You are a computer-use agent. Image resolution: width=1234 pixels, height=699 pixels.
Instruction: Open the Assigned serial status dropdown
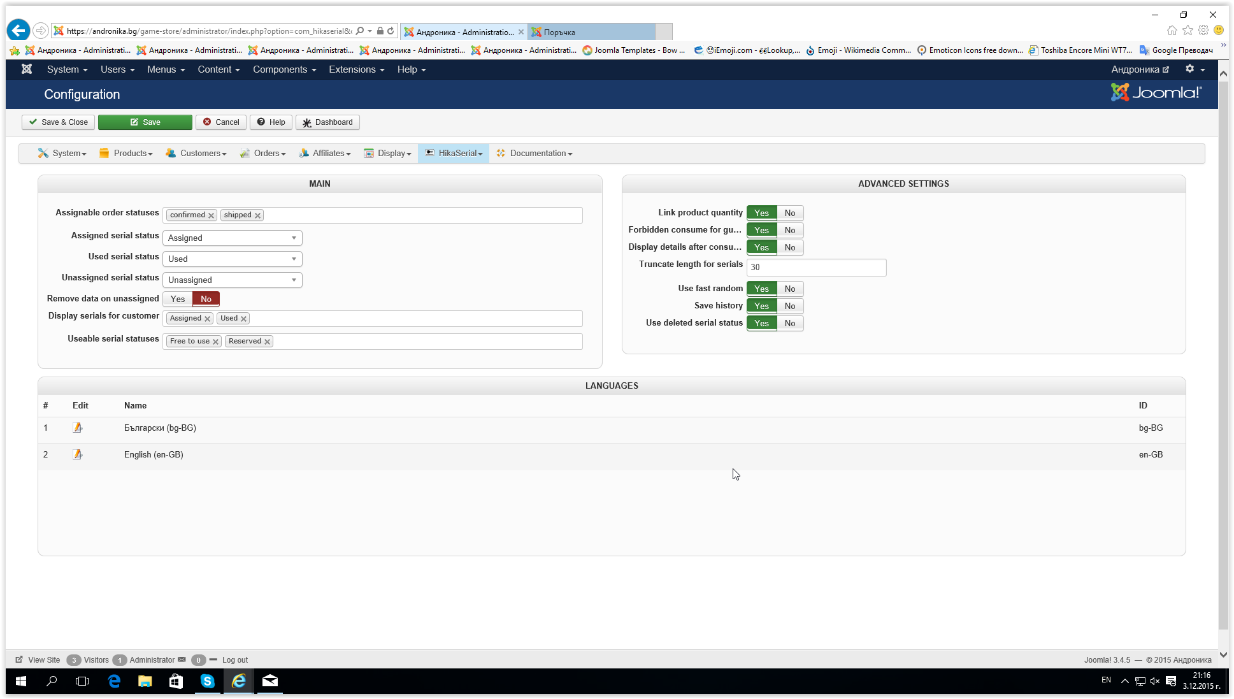click(232, 238)
